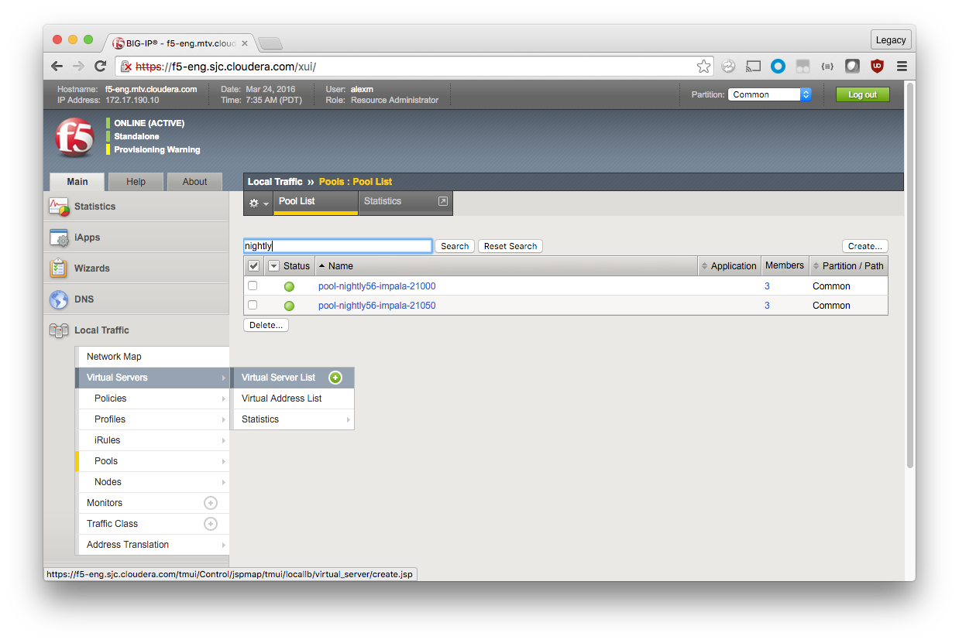Screen dimensions: 959x643
Task: Open the pool-nightly56-impala-21050 link
Action: (376, 306)
